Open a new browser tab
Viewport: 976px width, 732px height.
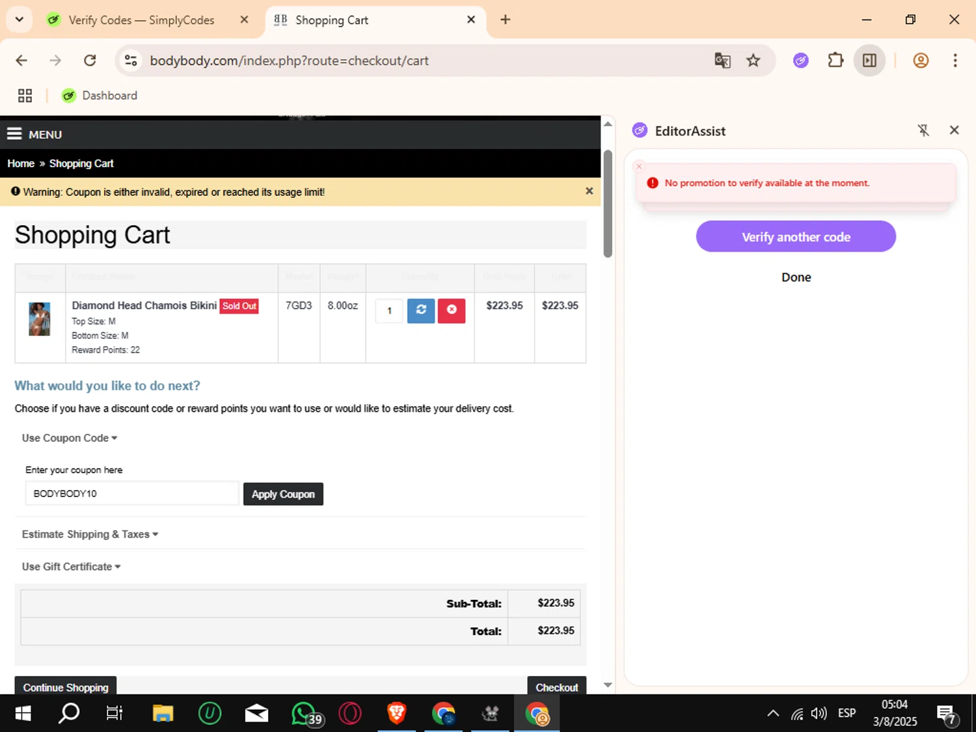pos(505,20)
